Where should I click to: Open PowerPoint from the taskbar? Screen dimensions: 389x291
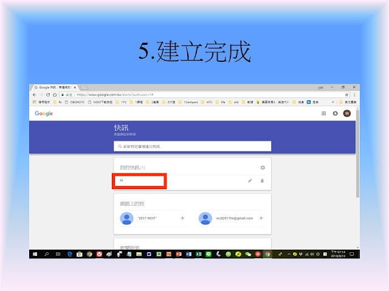pos(179,254)
